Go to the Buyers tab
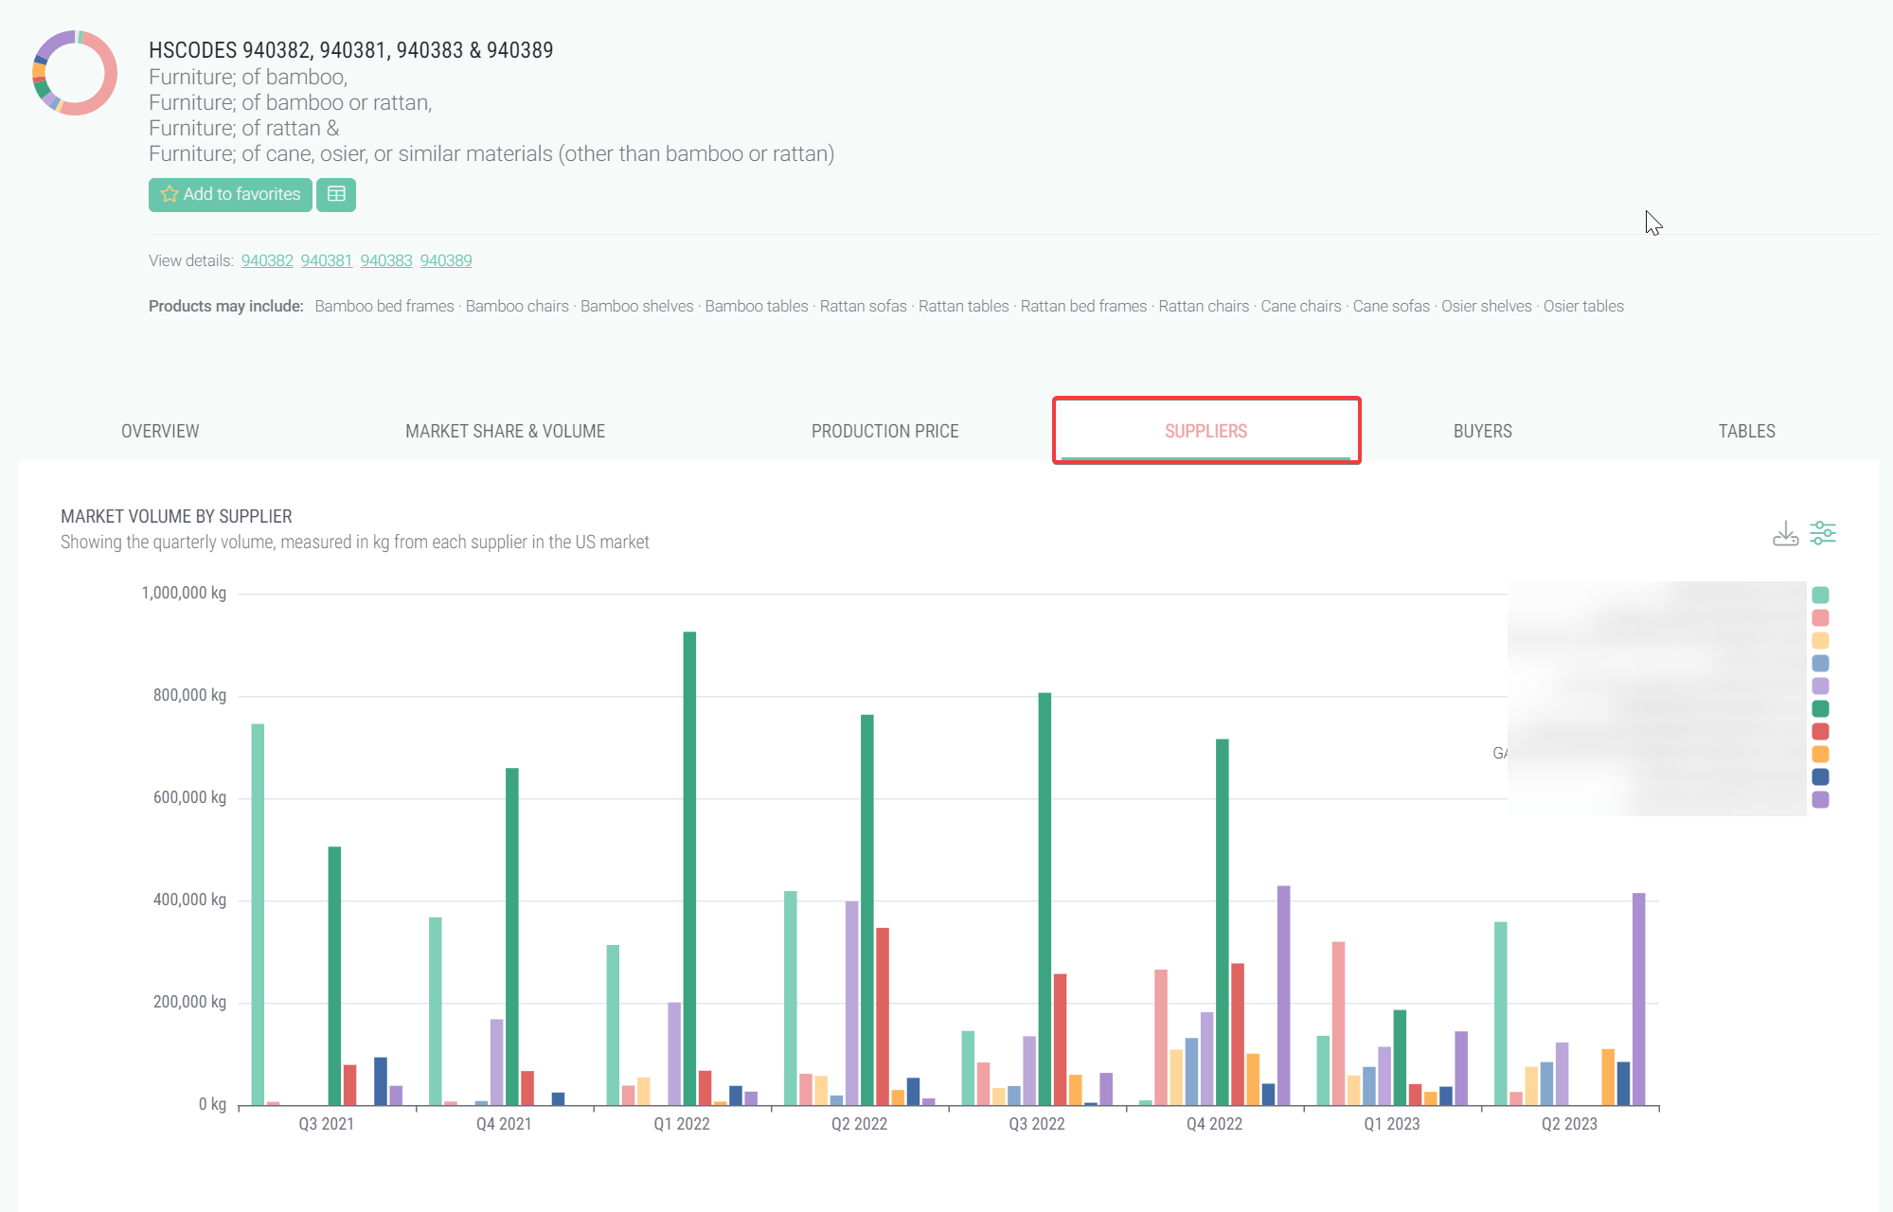Screen dimensions: 1893x1212 [1483, 431]
